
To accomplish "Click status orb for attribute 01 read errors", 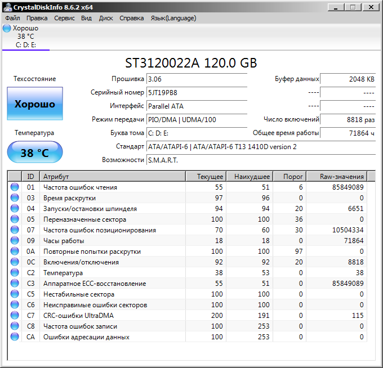I will pyautogui.click(x=15, y=187).
